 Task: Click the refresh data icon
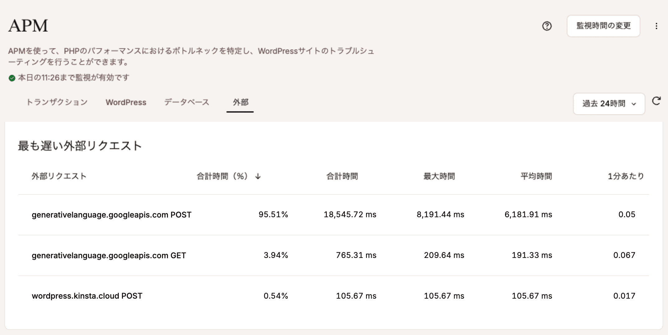[656, 101]
